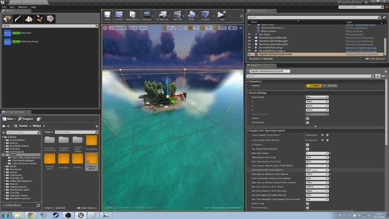389x219 pixels.
Task: Select the Paint mode brush icon
Action: [x=18, y=19]
